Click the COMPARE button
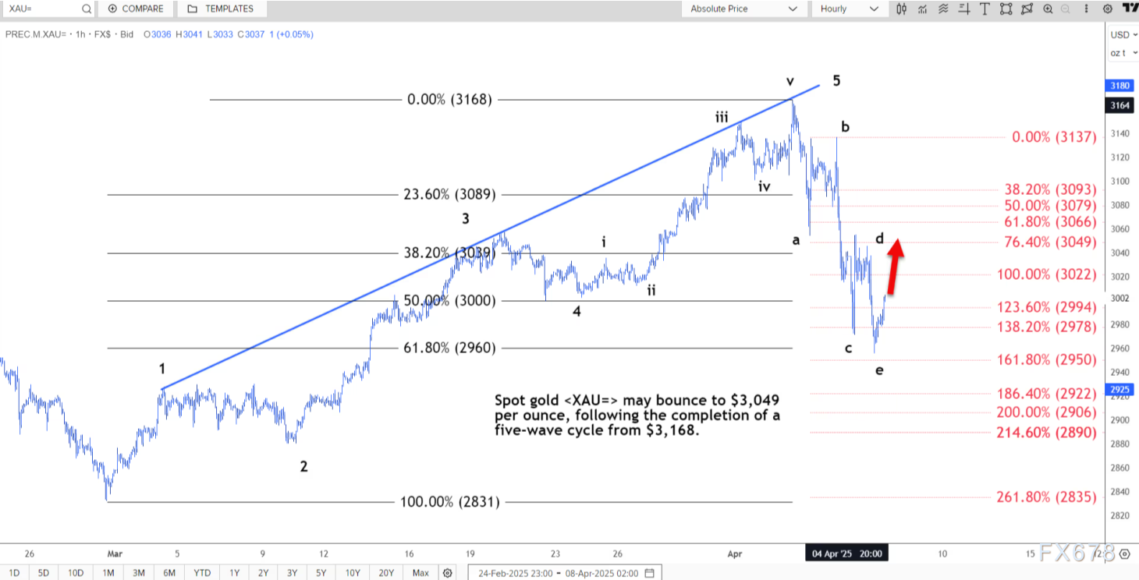The image size is (1139, 580). tap(137, 9)
